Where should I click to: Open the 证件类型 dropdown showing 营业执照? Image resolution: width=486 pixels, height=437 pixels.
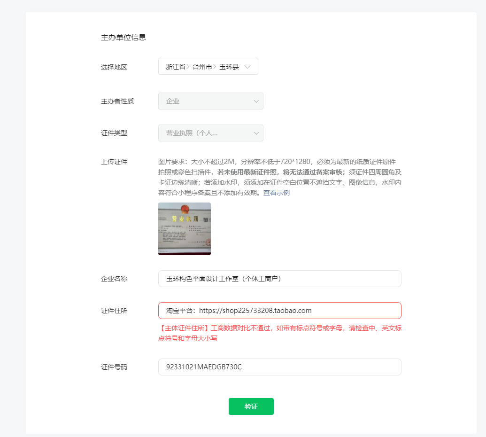click(x=211, y=133)
